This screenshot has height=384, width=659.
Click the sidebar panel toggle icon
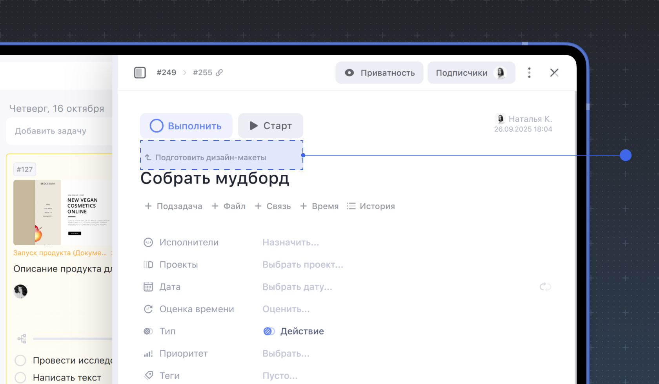(x=140, y=72)
